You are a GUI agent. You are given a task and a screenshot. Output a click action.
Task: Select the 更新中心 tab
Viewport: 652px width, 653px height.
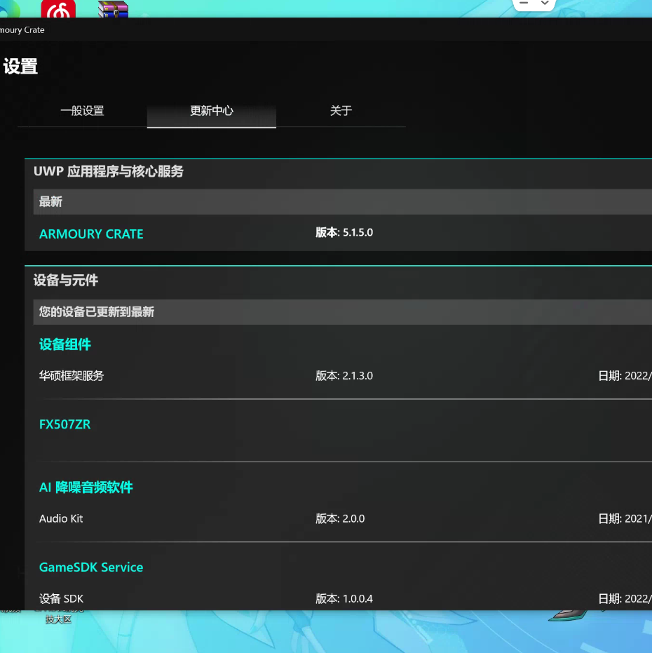tap(212, 111)
